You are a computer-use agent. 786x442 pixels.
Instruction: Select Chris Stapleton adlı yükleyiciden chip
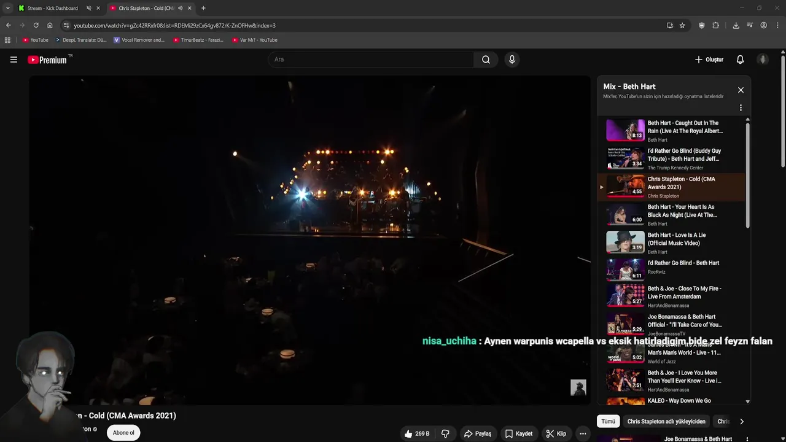point(666,421)
